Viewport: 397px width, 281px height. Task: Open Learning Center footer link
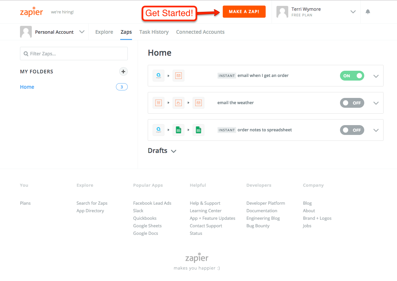206,211
